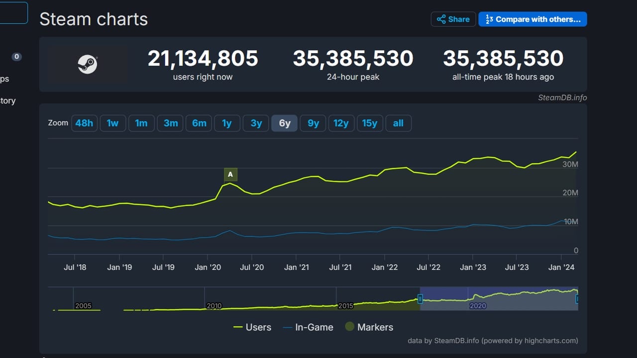637x358 pixels.
Task: Toggle the In-Game series legend
Action: (308, 327)
